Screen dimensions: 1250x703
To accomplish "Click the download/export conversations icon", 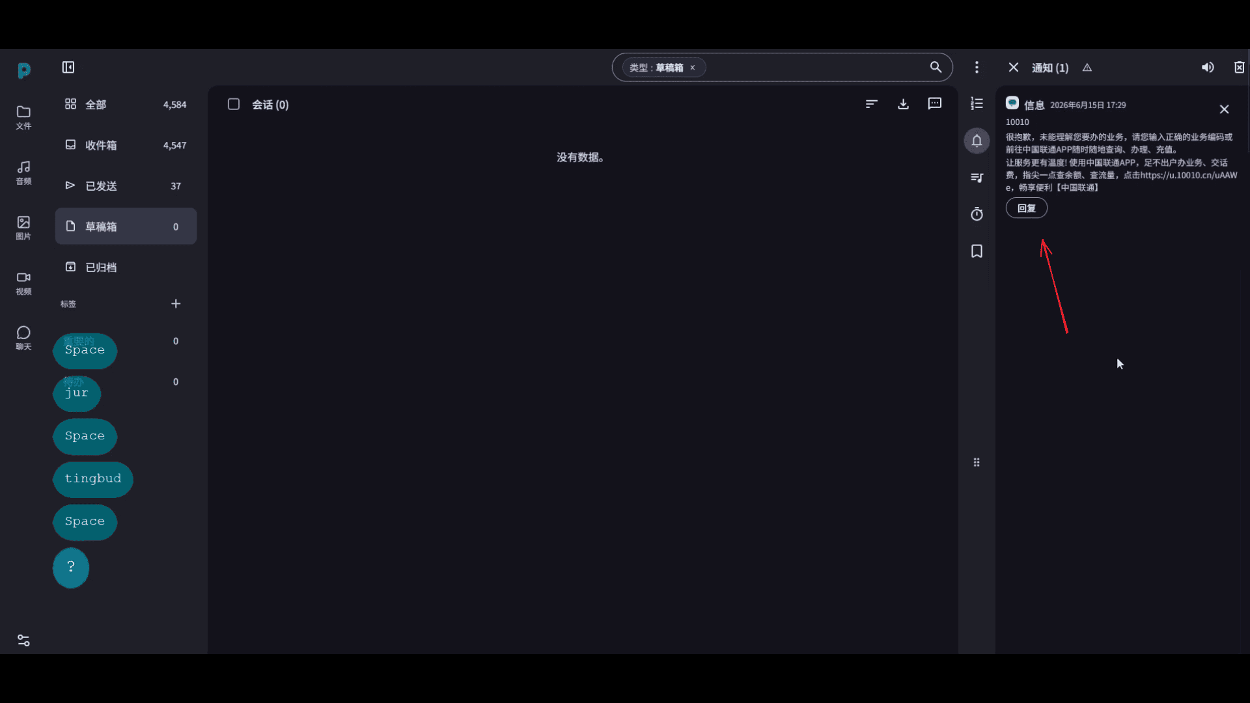I will pos(903,103).
